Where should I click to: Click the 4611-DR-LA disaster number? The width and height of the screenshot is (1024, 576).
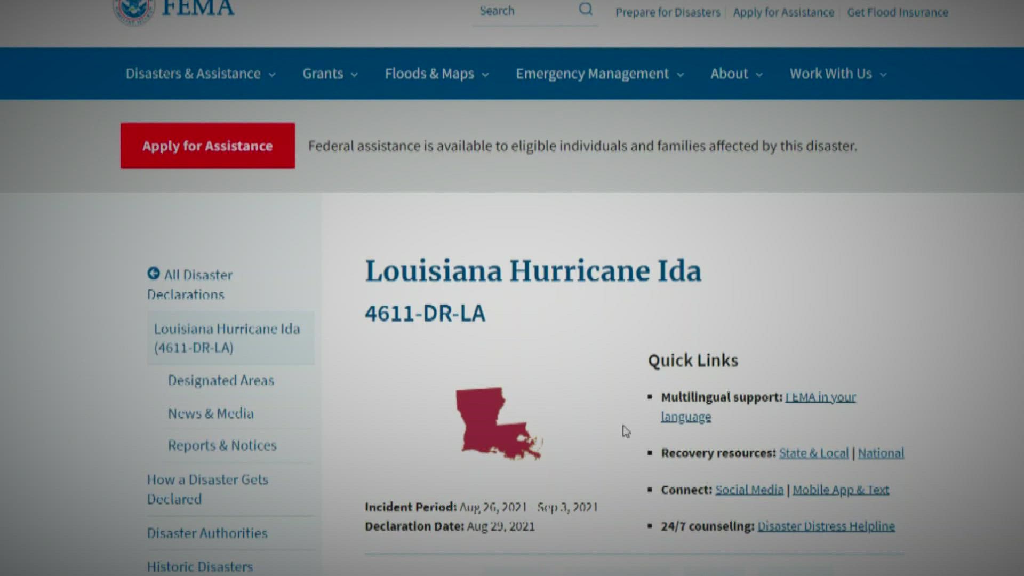point(425,313)
